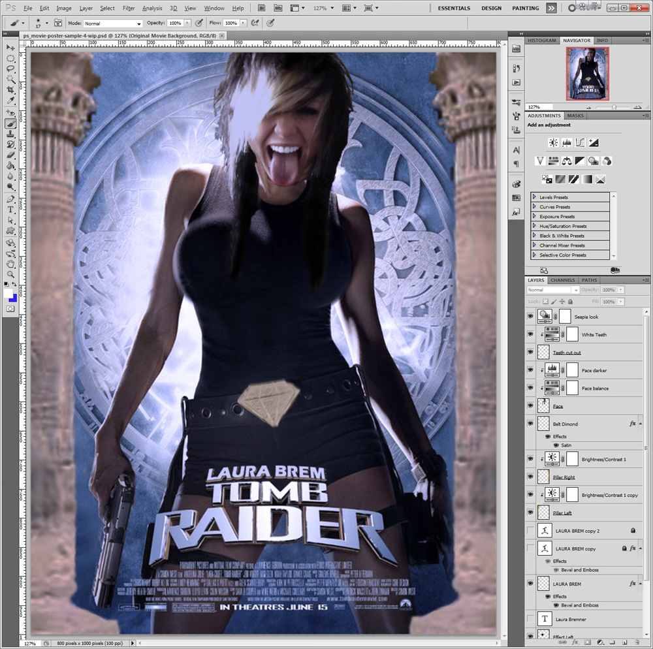The width and height of the screenshot is (653, 649).
Task: Expand the Exposure Presets list
Action: [534, 216]
